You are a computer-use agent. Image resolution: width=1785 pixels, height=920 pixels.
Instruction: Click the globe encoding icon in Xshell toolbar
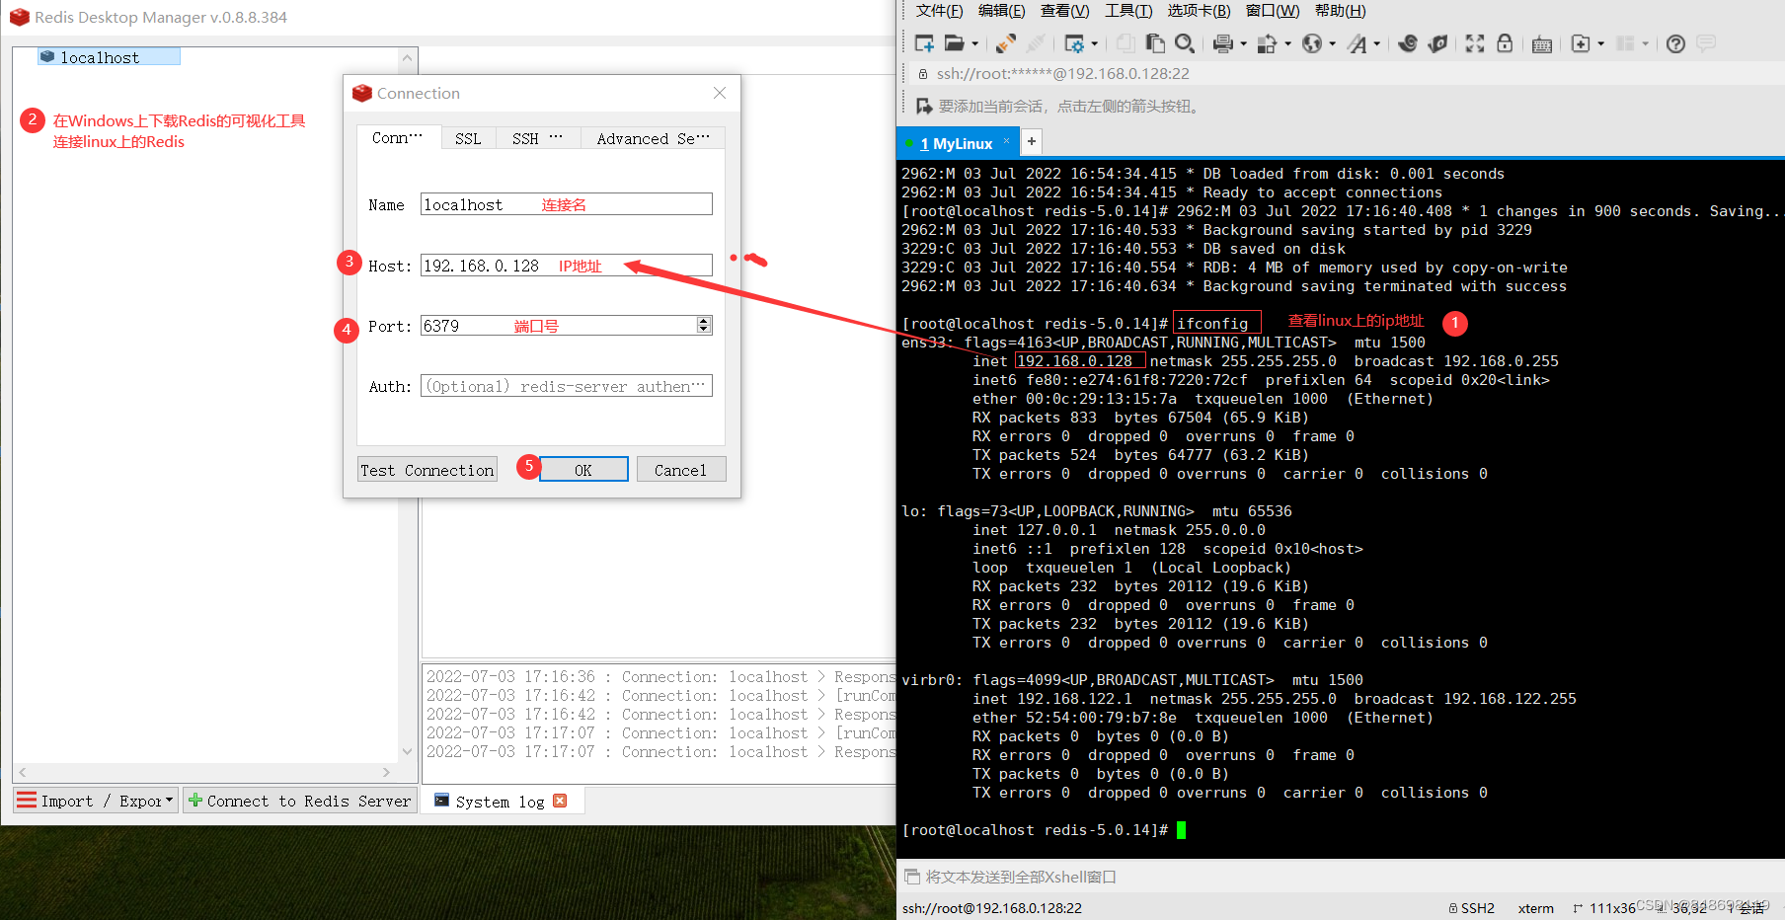(1312, 43)
